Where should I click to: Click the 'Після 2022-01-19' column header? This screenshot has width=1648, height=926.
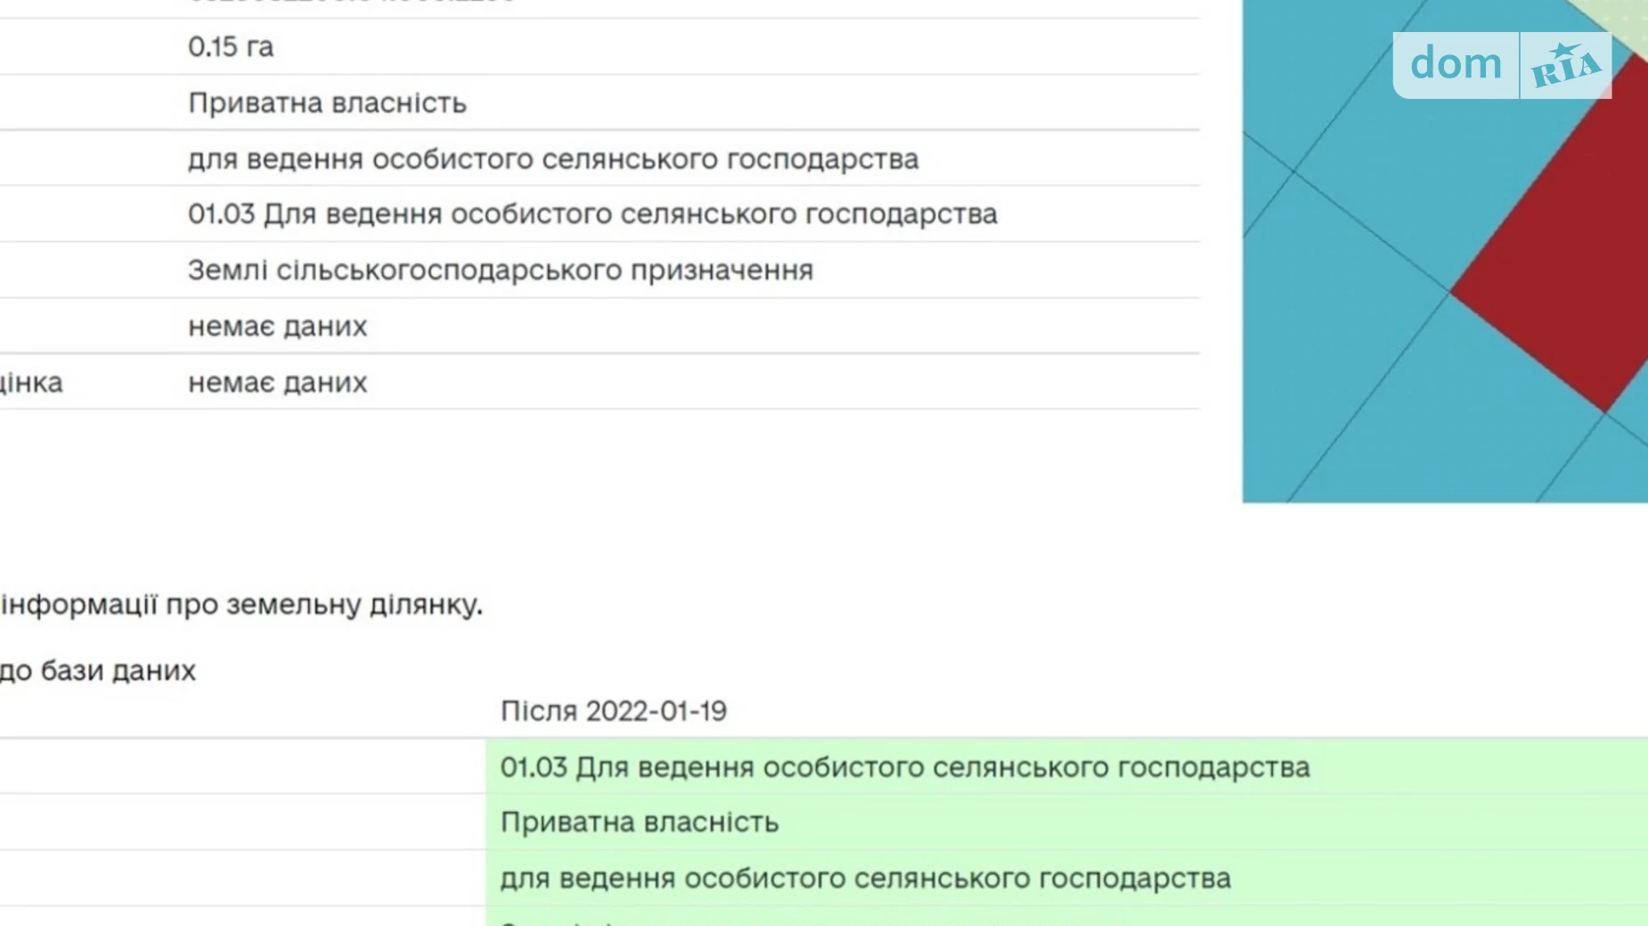point(614,711)
